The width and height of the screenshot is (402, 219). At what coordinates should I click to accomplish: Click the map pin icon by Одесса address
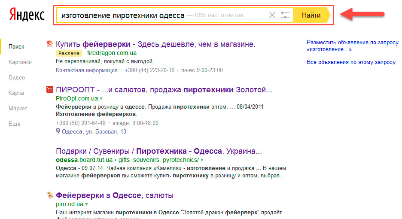[58, 131]
